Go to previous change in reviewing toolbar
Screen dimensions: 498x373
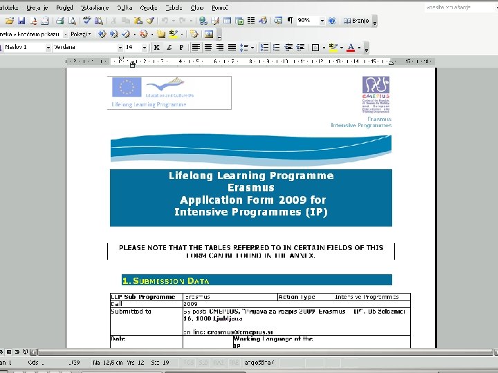(x=102, y=34)
